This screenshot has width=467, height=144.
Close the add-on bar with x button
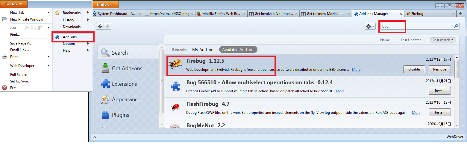(x=95, y=137)
